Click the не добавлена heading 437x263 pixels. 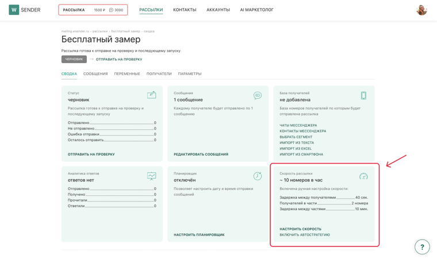(x=295, y=100)
